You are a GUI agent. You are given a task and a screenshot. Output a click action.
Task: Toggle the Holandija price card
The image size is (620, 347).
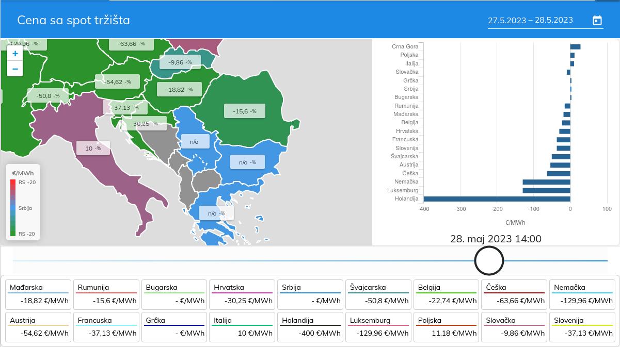[311, 327]
